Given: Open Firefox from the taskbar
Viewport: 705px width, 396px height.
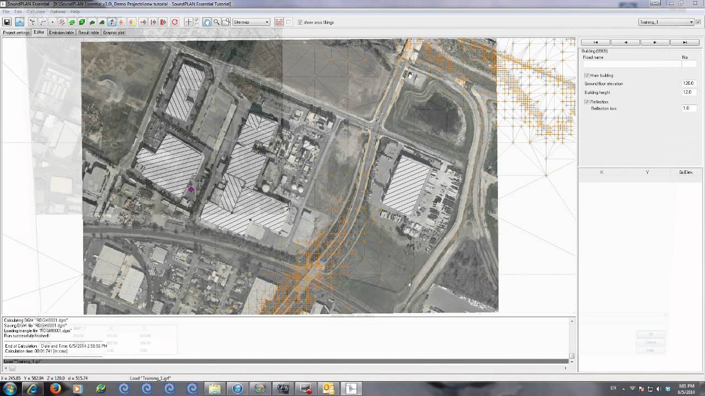Looking at the screenshot, I should [55, 388].
